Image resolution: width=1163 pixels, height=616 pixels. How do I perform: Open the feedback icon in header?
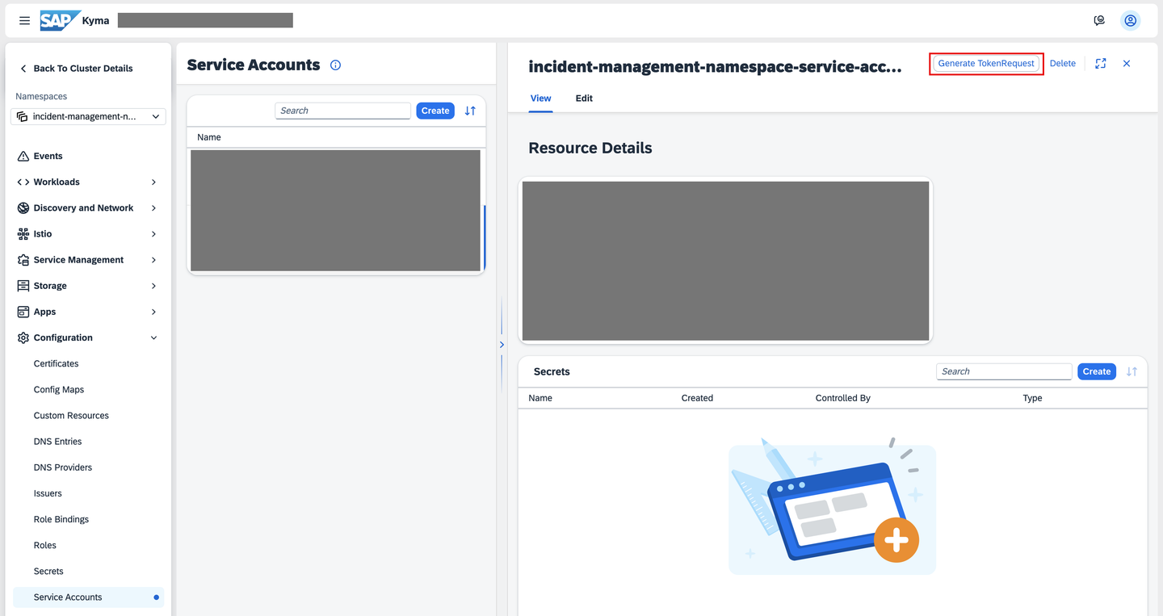(x=1099, y=20)
